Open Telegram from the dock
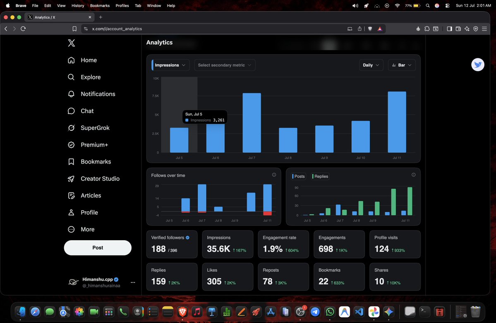The width and height of the screenshot is (496, 323). click(315, 312)
